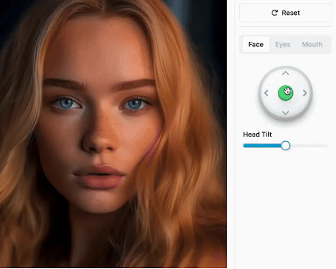The image size is (336, 269).
Task: Click the green joystick center knob
Action: point(285,93)
